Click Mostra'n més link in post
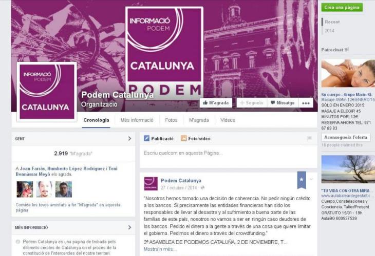This screenshot has height=256, width=375. pos(160,249)
